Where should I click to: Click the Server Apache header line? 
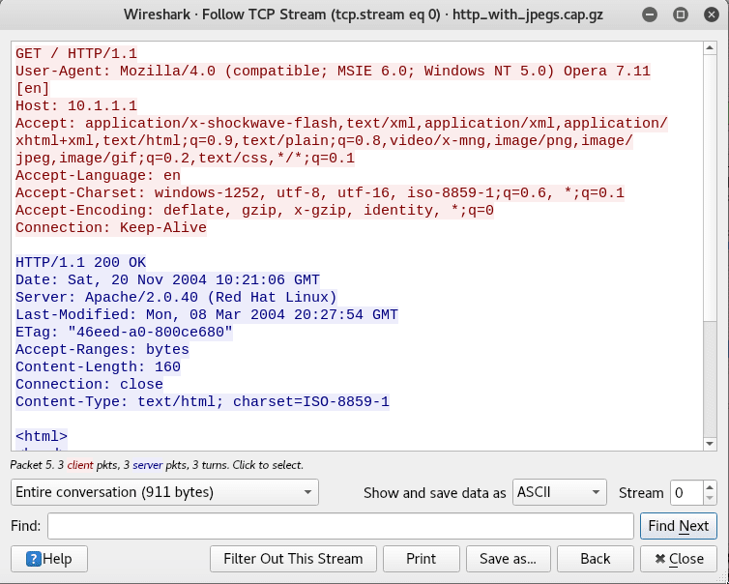click(x=176, y=297)
